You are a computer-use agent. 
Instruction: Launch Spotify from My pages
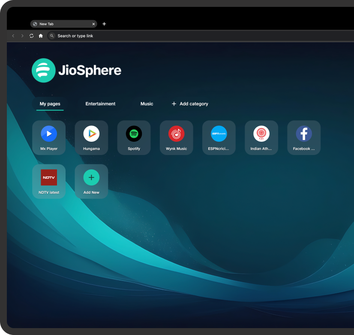click(134, 137)
